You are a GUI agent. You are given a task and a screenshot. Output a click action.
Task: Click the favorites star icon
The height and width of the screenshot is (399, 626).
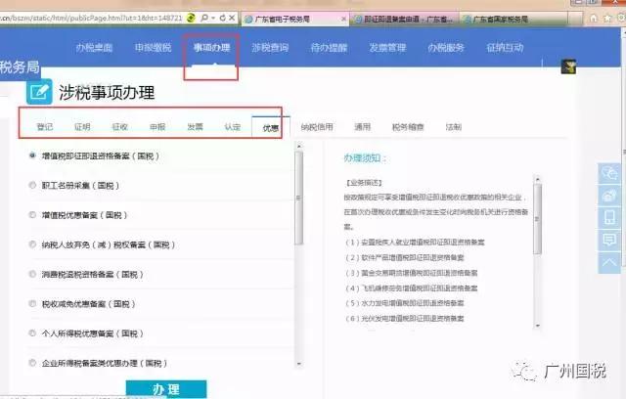(607, 19)
